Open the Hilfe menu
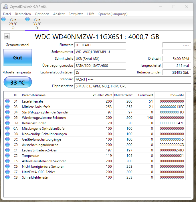196x202 pixels. point(91,14)
